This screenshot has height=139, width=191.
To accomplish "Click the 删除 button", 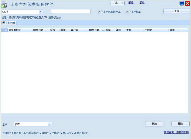I will pos(180,124).
